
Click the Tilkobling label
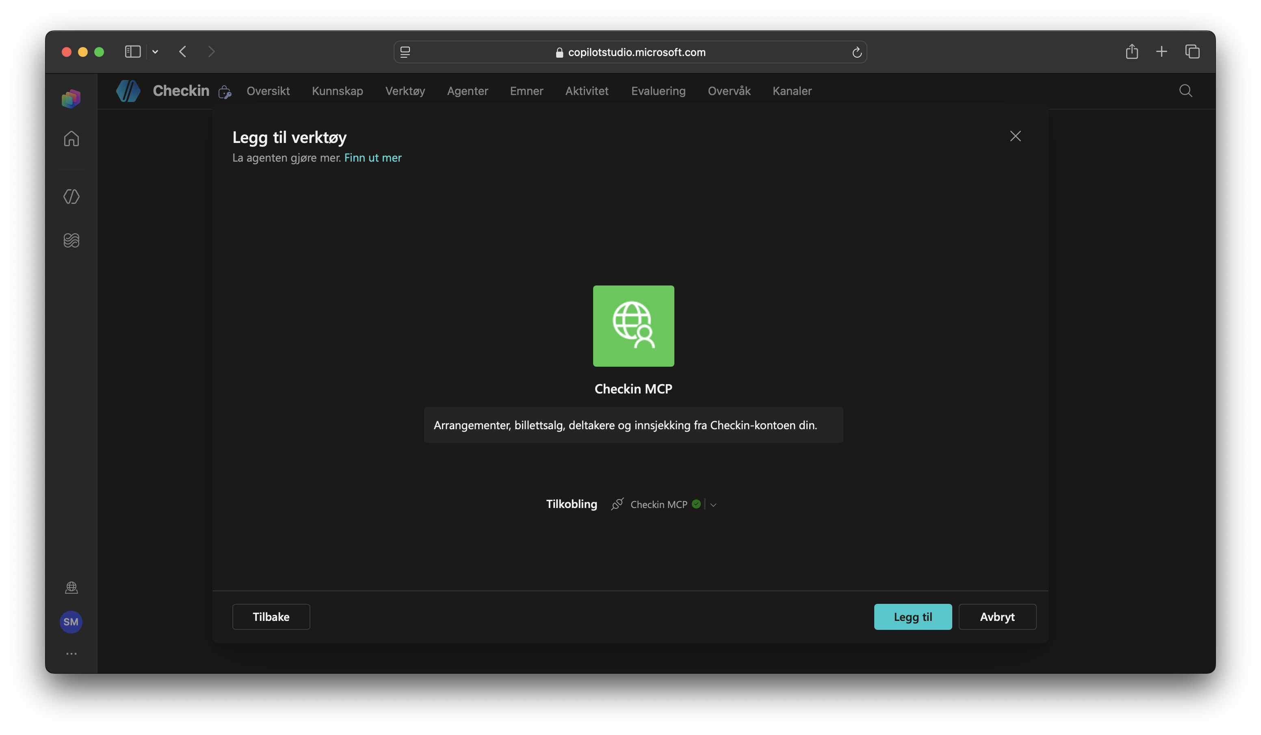(572, 504)
